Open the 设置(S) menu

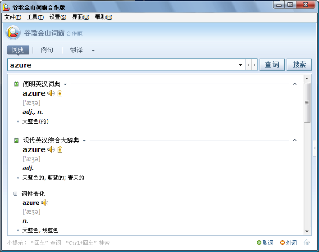pyautogui.click(x=58, y=17)
